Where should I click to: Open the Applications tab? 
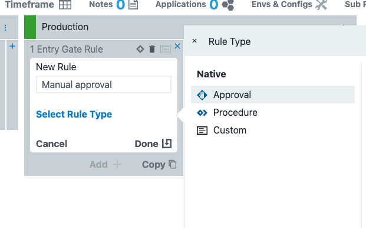pos(194,5)
